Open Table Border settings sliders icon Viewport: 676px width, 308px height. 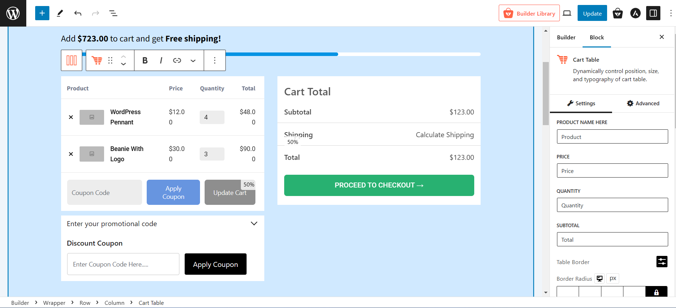tap(662, 262)
